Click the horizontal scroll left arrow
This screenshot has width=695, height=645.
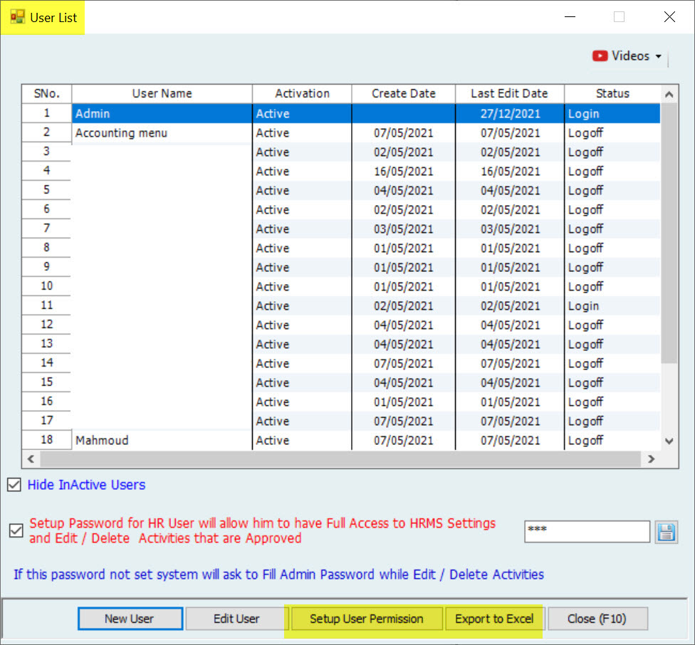[x=31, y=459]
